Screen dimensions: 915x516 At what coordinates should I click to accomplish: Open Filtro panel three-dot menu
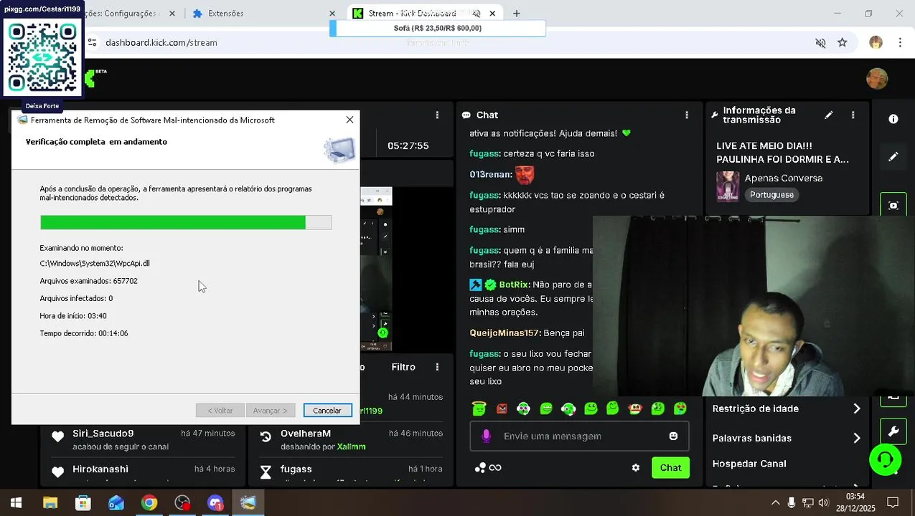[437, 367]
